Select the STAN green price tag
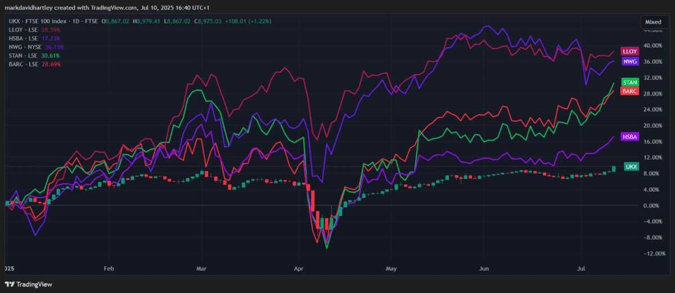 point(629,82)
